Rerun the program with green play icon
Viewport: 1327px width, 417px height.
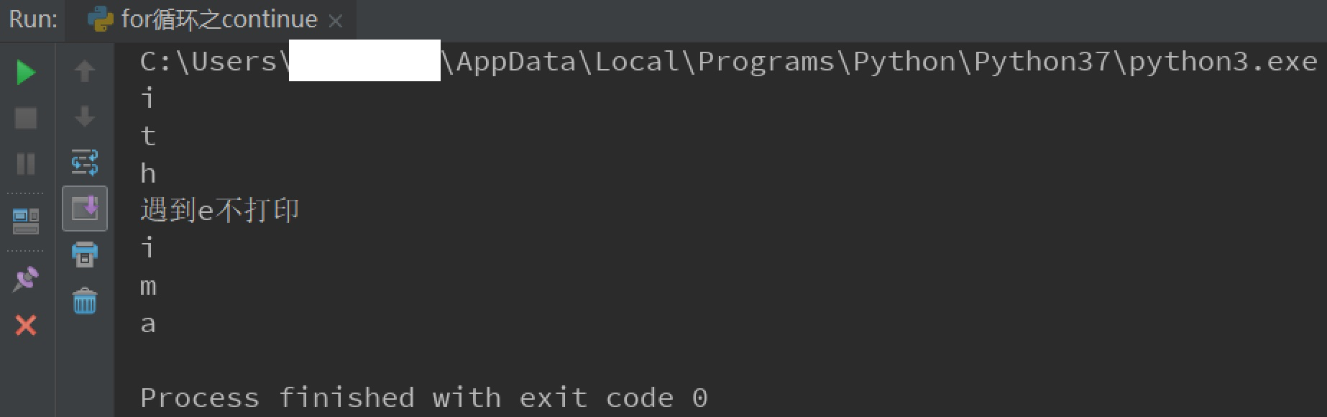(26, 72)
